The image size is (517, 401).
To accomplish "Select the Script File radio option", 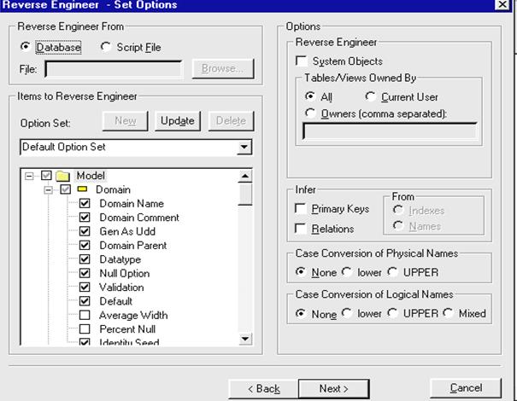I will pyautogui.click(x=105, y=47).
